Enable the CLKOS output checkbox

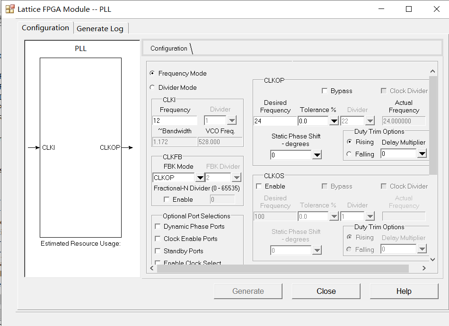(259, 186)
